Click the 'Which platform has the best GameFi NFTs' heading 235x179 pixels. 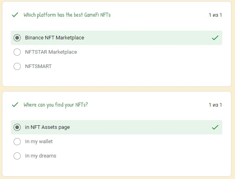pyautogui.click(x=67, y=15)
